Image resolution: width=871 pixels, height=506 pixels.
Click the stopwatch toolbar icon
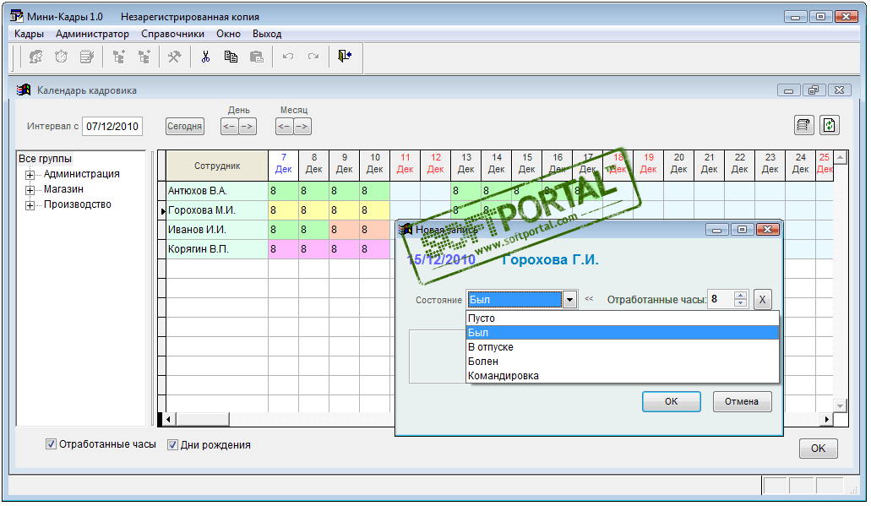(61, 57)
